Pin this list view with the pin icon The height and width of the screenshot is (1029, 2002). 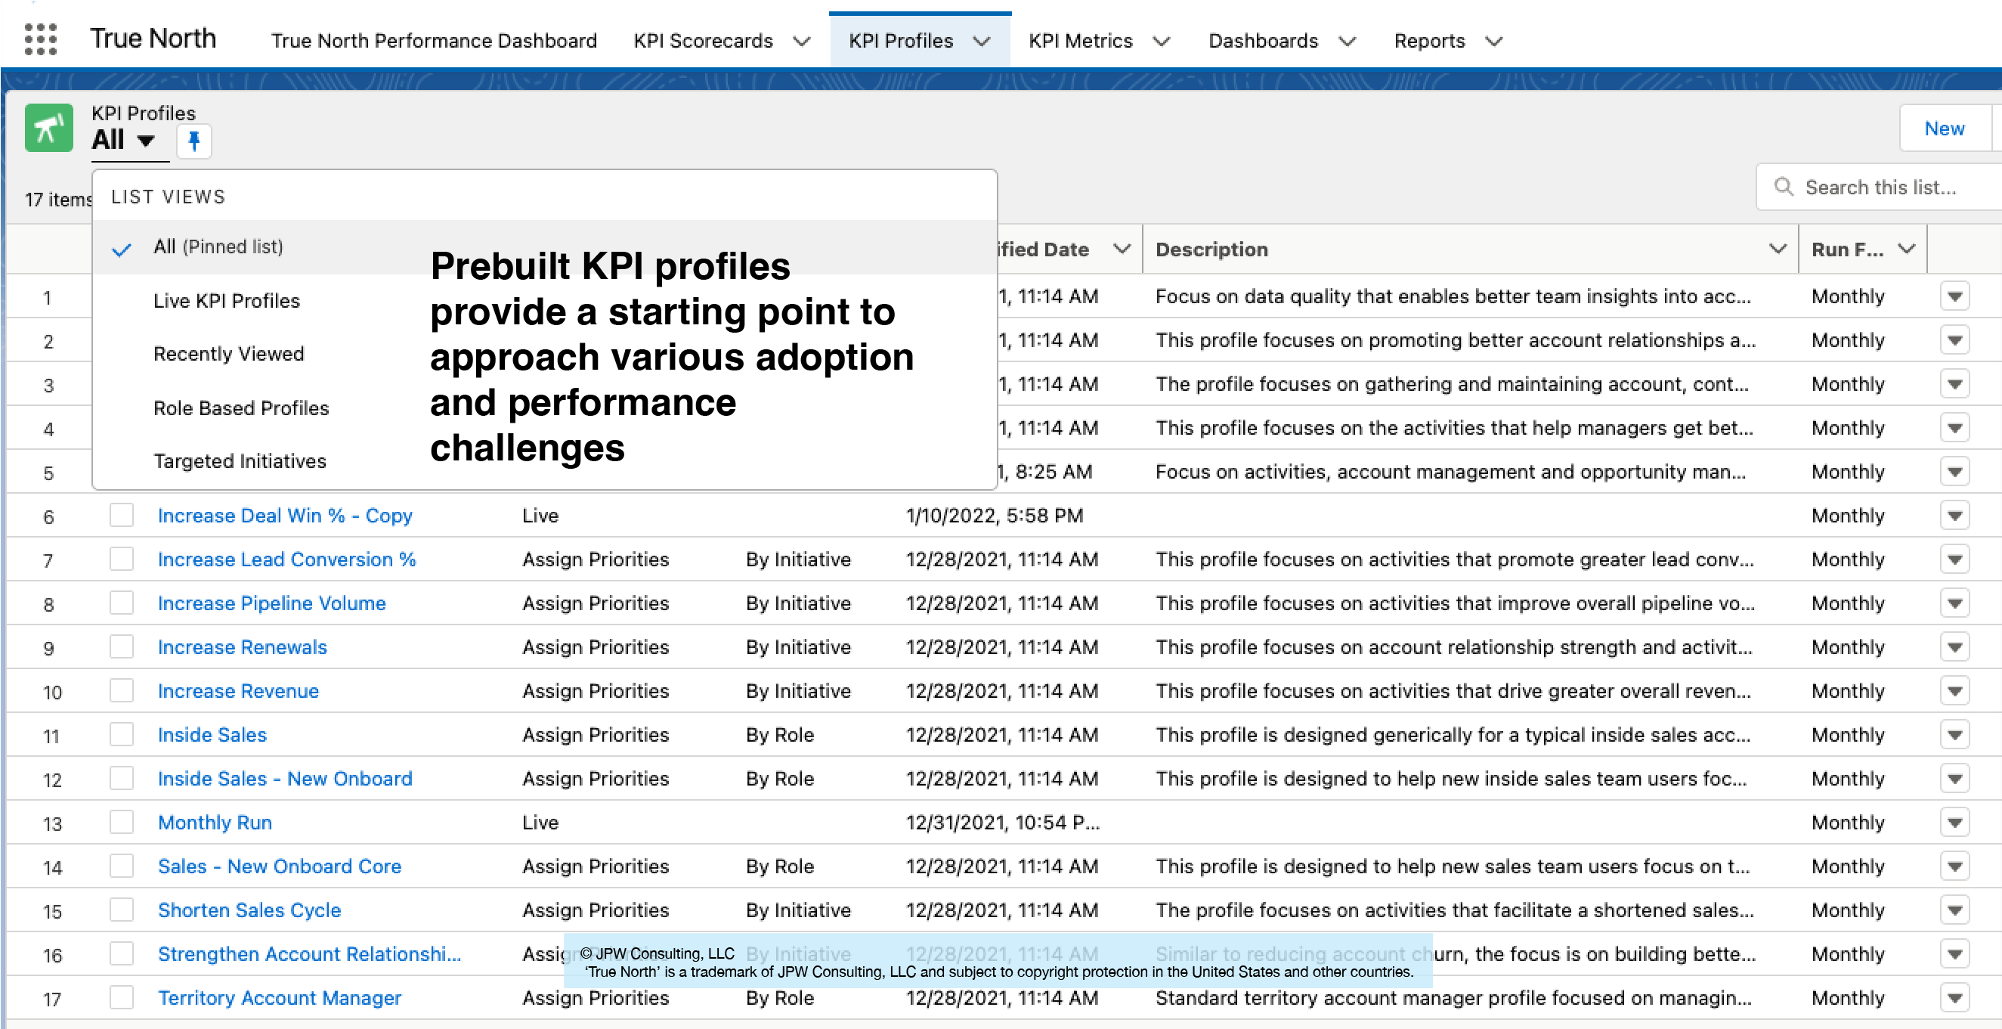point(194,141)
